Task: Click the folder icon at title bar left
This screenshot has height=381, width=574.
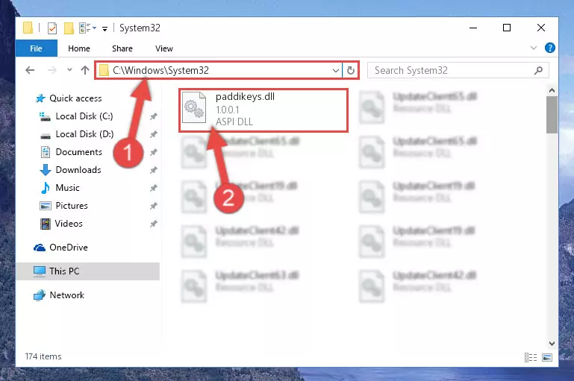Action: point(28,28)
